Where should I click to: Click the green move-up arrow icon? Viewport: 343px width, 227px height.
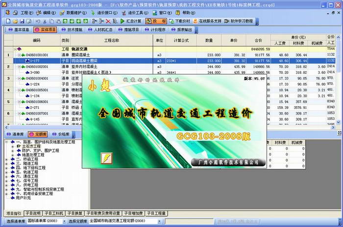coord(65,21)
